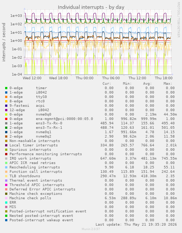The height and width of the screenshot is (233, 182).
Task: Click the Avg: column header
Action: 148,84
